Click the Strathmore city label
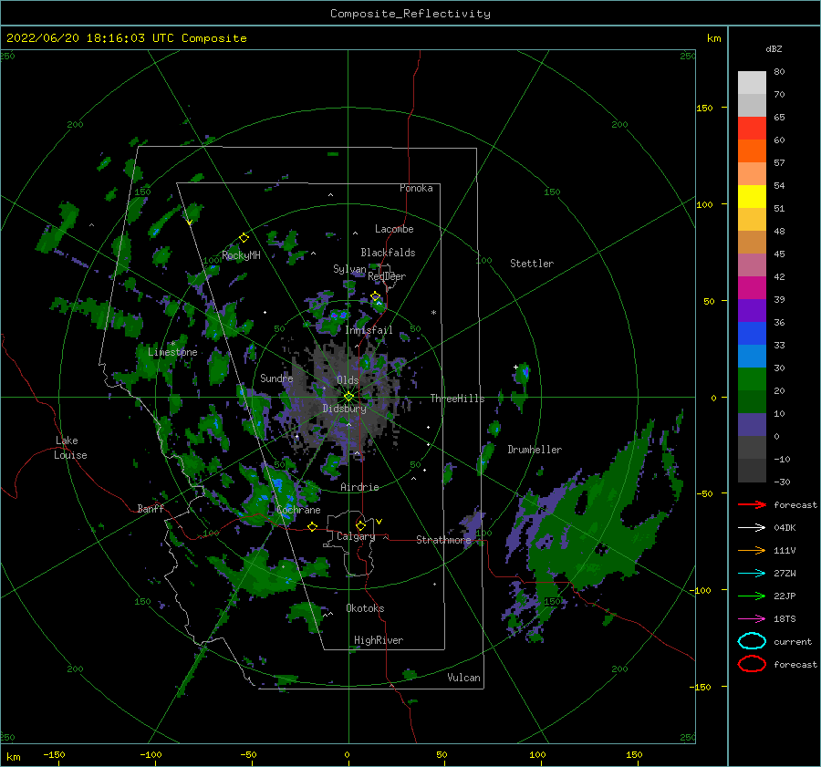Viewport: 821px width, 767px height. (443, 540)
